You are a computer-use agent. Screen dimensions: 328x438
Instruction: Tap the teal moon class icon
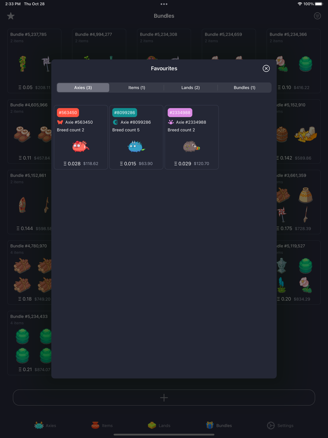[x=115, y=122]
